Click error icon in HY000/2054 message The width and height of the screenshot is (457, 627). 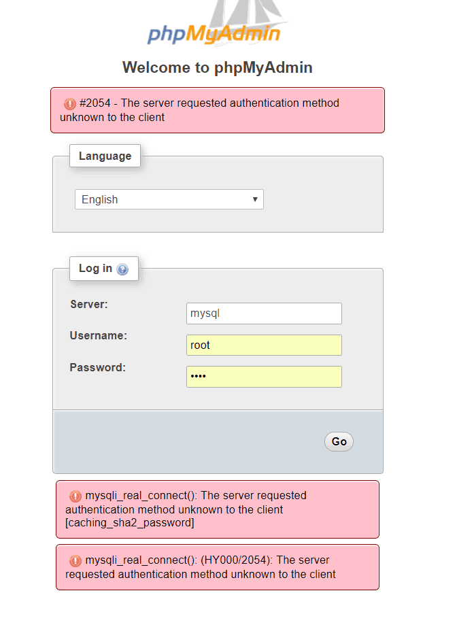click(75, 561)
